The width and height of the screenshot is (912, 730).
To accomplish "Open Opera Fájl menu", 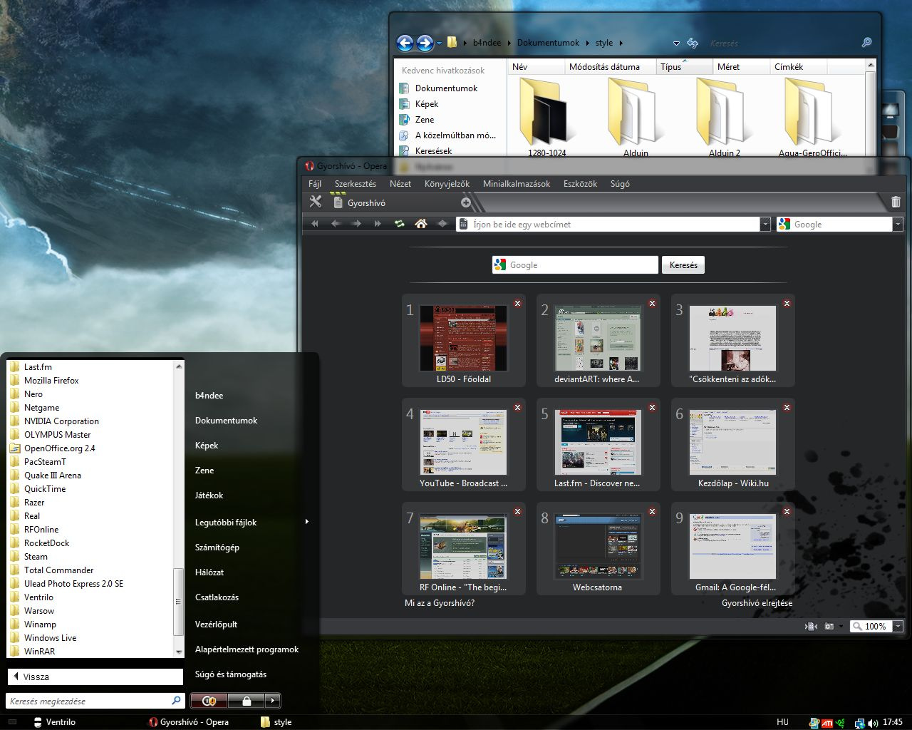I will pyautogui.click(x=315, y=184).
